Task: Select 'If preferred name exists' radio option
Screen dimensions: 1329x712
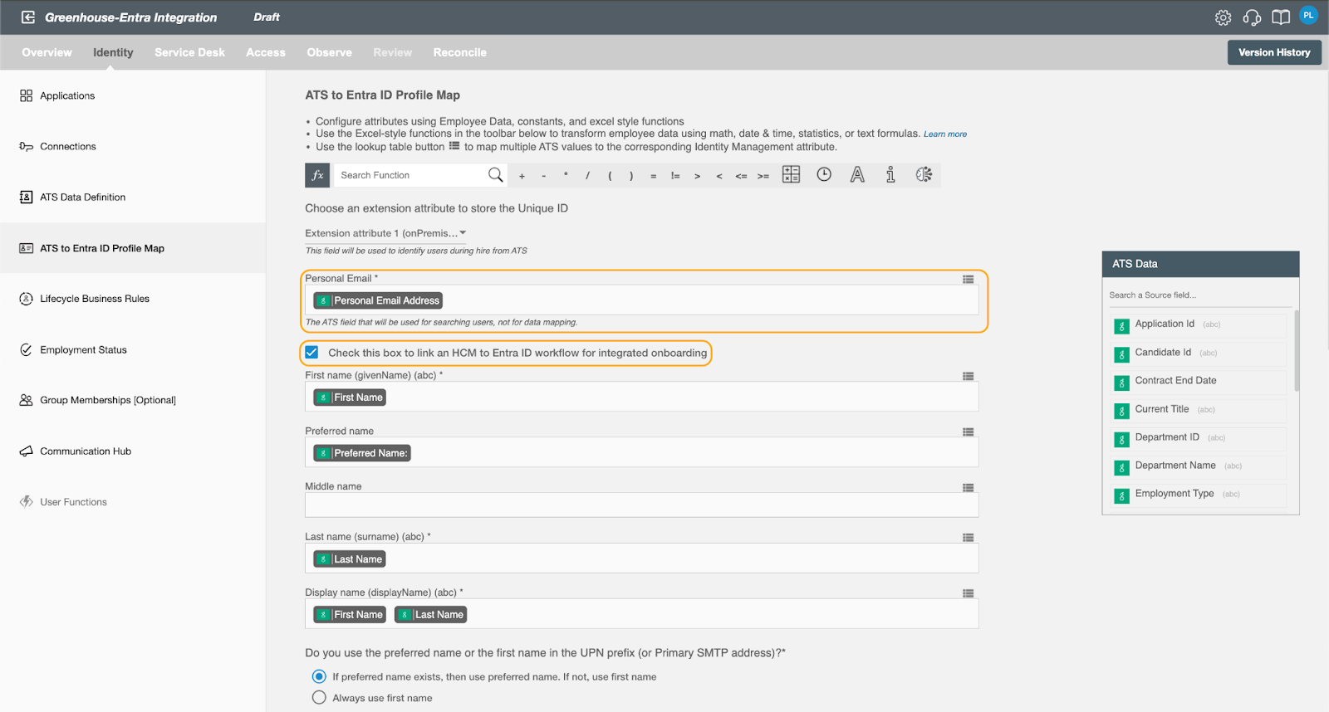Action: [319, 676]
